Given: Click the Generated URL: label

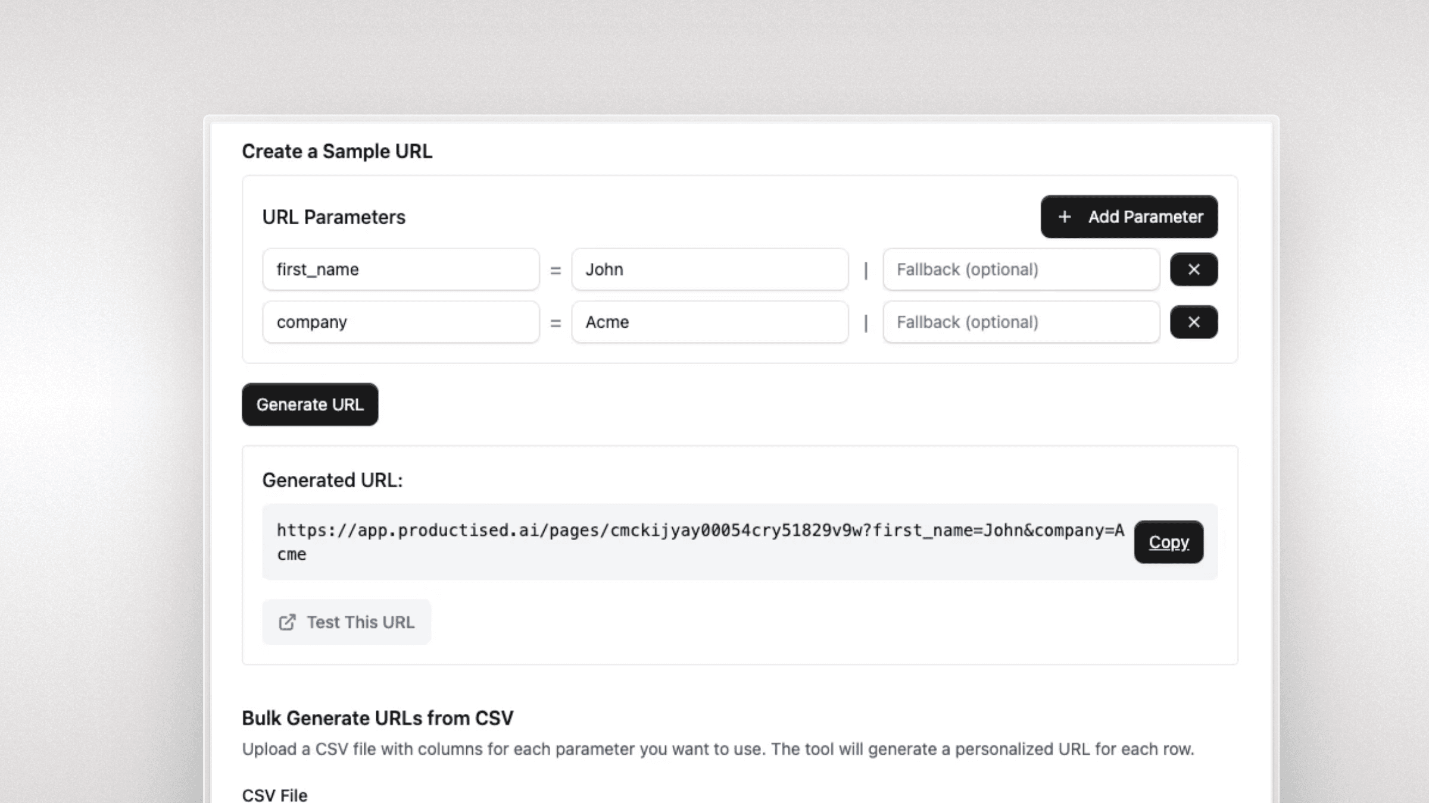Looking at the screenshot, I should coord(332,480).
